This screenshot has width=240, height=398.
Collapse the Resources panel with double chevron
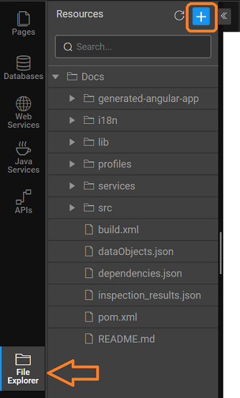[x=224, y=16]
